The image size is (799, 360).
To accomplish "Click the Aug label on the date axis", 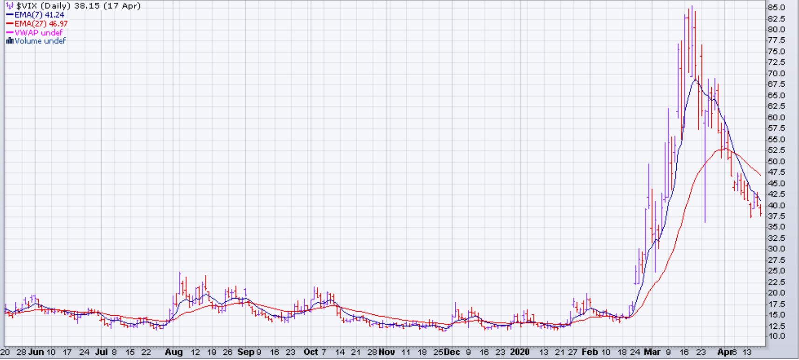I will tap(174, 352).
